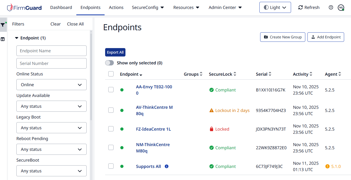The image size is (351, 180).
Task: Sort by SecureLock column arrows
Action: click(x=235, y=74)
